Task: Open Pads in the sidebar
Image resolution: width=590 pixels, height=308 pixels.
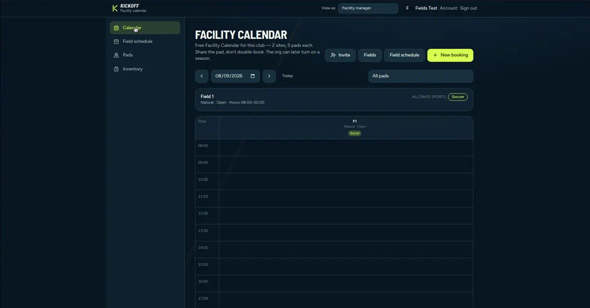Action: point(145,55)
